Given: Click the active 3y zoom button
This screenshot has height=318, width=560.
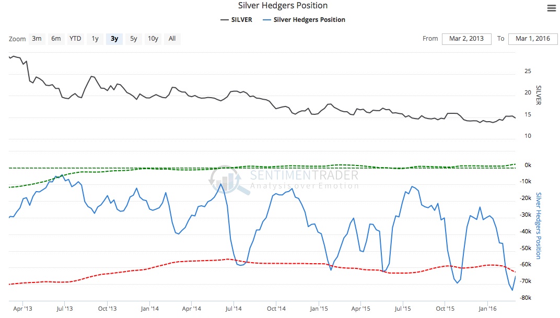Looking at the screenshot, I should [114, 39].
